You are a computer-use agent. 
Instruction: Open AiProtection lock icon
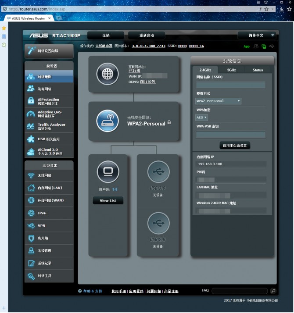(x=31, y=101)
